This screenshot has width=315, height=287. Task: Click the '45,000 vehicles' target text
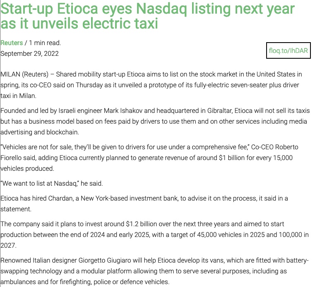pyautogui.click(x=221, y=234)
